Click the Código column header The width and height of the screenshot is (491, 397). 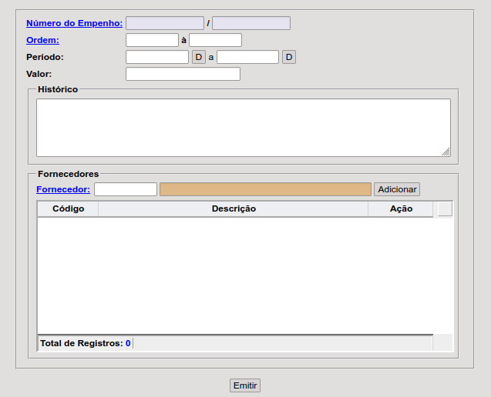pos(68,209)
